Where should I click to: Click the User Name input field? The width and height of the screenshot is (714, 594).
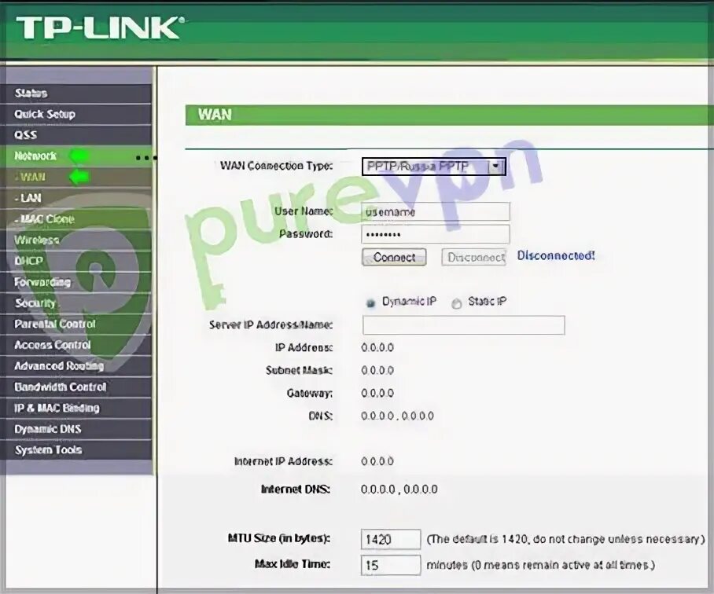click(436, 211)
